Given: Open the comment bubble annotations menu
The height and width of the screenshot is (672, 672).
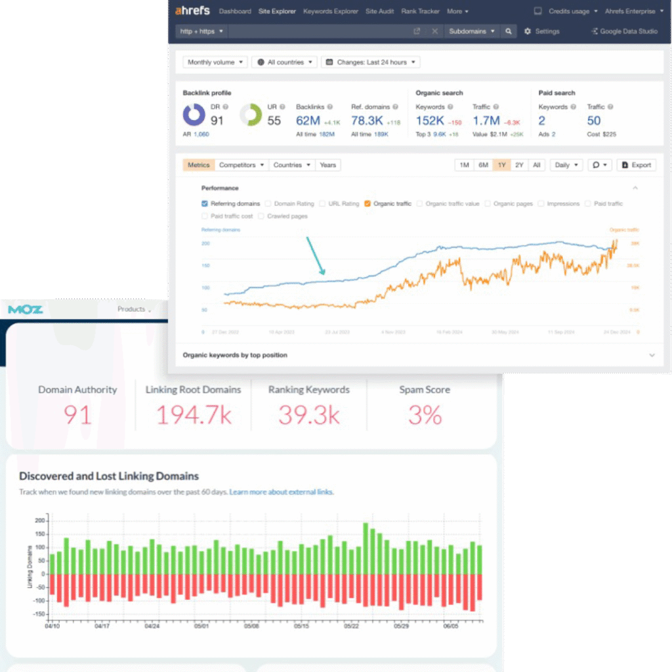Looking at the screenshot, I should (600, 165).
